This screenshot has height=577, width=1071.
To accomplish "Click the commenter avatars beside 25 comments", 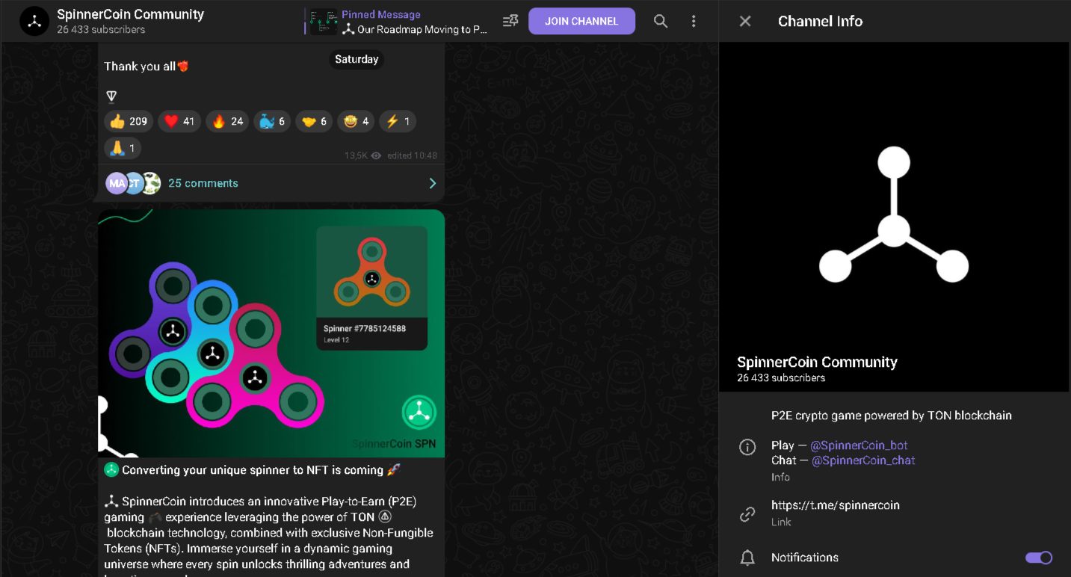I will (x=133, y=183).
